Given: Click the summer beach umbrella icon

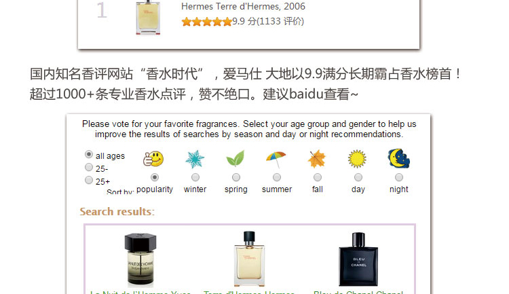Looking at the screenshot, I should pos(276,160).
